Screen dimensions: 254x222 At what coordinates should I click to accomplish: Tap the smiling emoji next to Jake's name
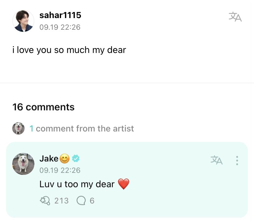point(65,158)
